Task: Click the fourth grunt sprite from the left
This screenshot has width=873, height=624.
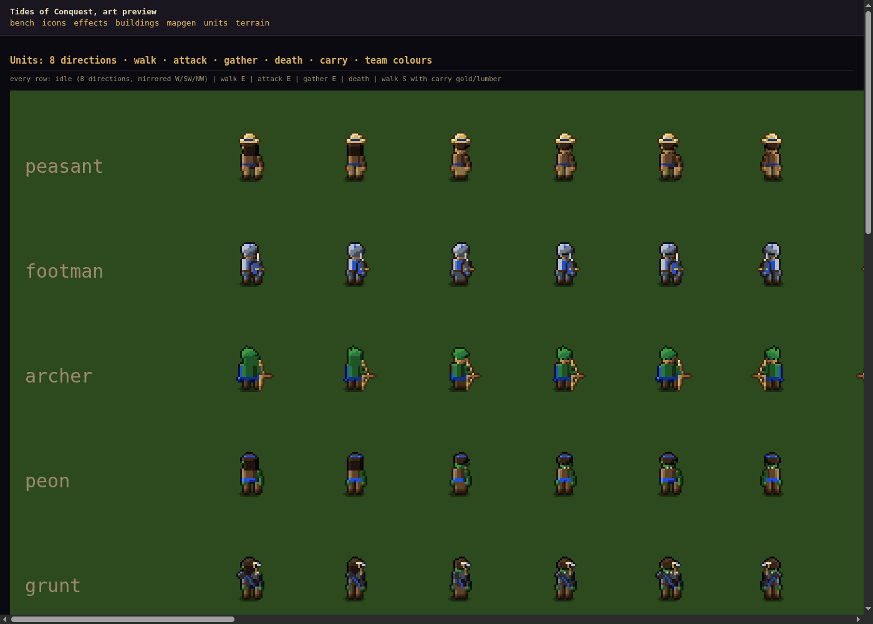Action: point(565,579)
